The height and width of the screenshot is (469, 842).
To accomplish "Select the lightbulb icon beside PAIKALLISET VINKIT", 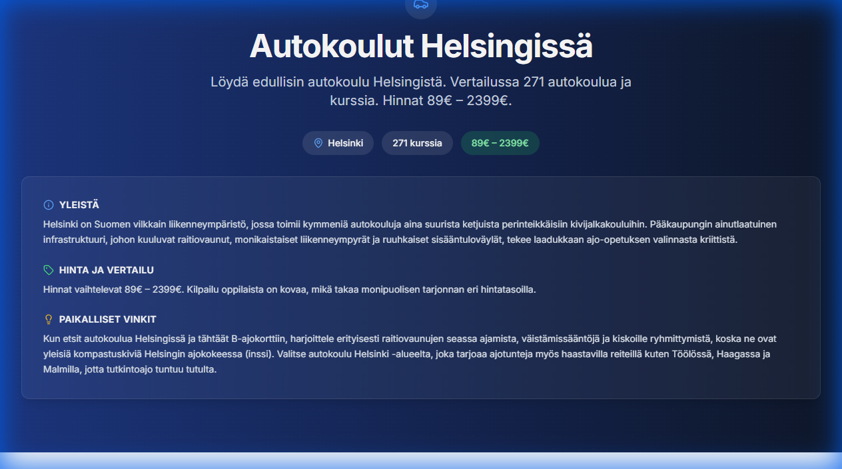I will (47, 319).
